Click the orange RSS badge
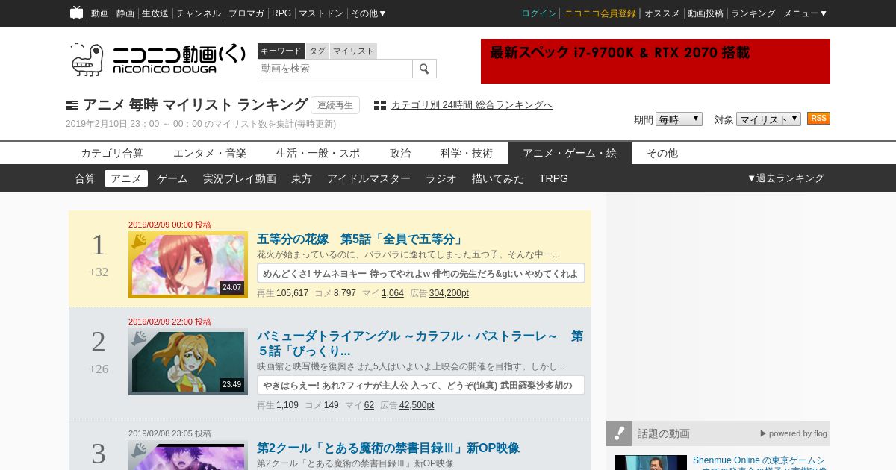This screenshot has height=470, width=896. (818, 119)
